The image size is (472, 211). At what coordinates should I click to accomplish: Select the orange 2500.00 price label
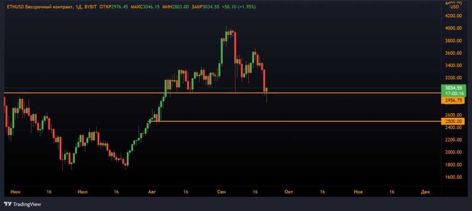tap(454, 121)
